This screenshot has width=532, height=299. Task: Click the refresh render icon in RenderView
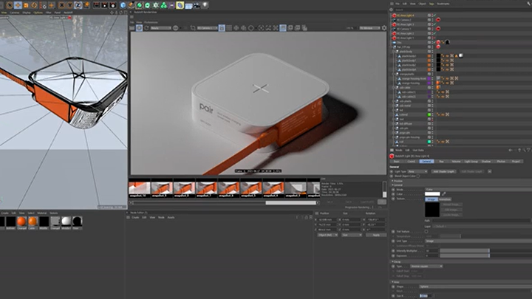[146, 28]
